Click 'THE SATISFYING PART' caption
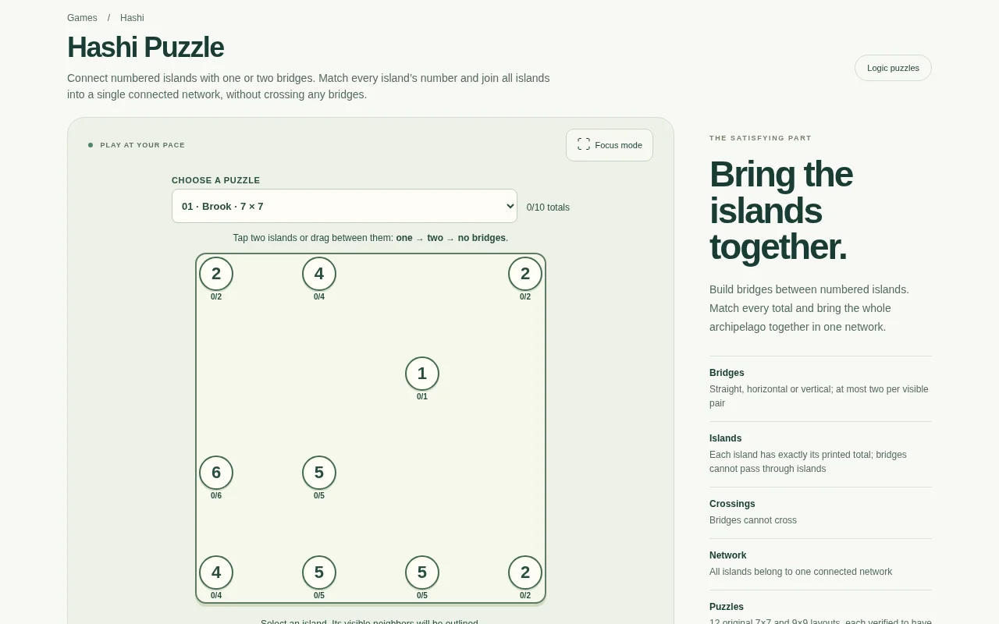The width and height of the screenshot is (999, 624). 760,138
